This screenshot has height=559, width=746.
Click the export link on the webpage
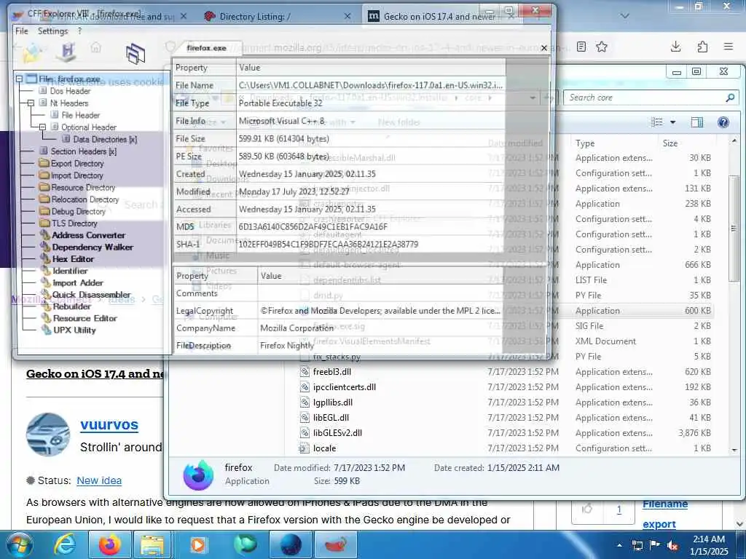(659, 524)
